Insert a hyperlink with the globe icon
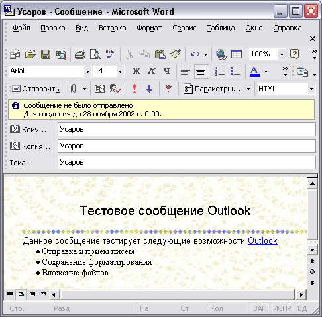The image size is (322, 317). pyautogui.click(x=221, y=54)
